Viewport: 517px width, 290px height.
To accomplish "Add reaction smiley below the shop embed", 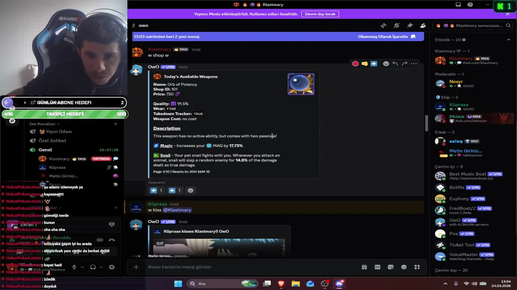I will 191,191.
